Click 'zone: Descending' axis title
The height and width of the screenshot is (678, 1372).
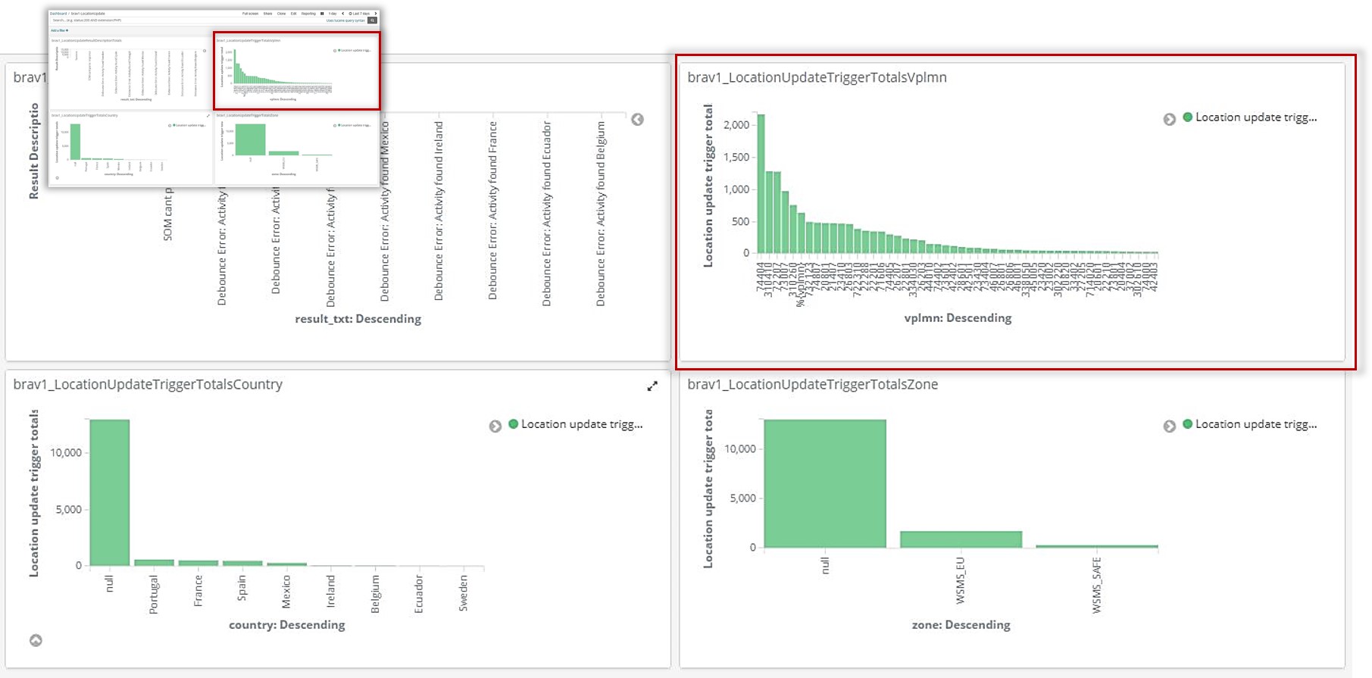tap(961, 625)
